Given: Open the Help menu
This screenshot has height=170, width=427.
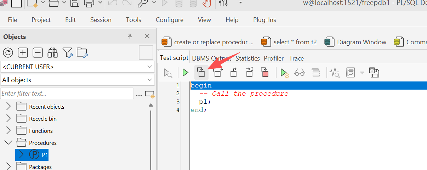Looking at the screenshot, I should 232,20.
